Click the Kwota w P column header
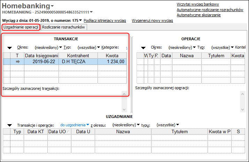249x162 pixels. pos(220,131)
